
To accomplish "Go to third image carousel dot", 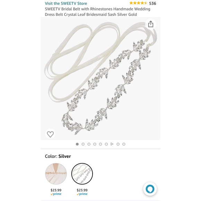I will pyautogui.click(x=89, y=144).
